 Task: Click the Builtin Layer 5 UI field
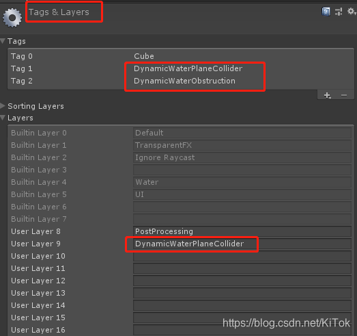click(242, 194)
